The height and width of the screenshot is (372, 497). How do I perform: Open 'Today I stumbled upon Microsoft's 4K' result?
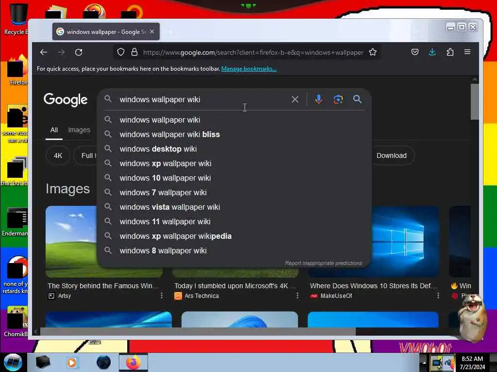click(x=235, y=286)
